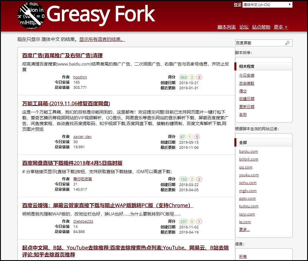308x261 pixels.
Task: Open the language selector 简体中文 (zh-CN)
Action: point(267,5)
